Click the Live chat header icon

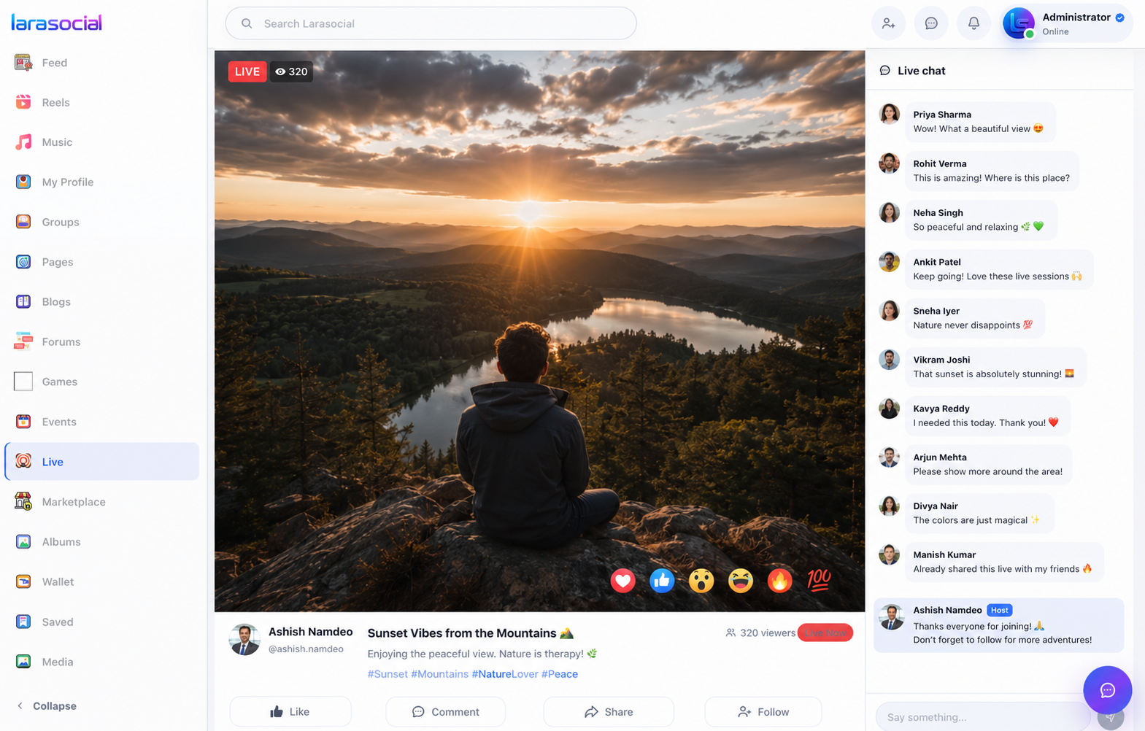885,71
